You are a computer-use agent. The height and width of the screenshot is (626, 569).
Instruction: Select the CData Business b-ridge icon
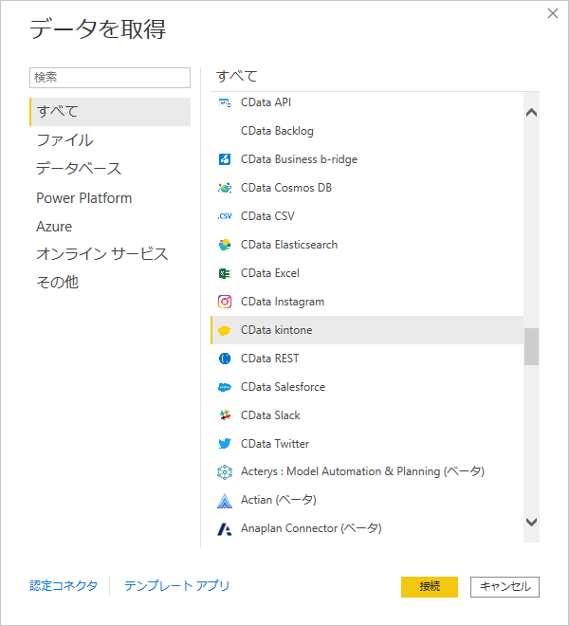pyautogui.click(x=225, y=159)
